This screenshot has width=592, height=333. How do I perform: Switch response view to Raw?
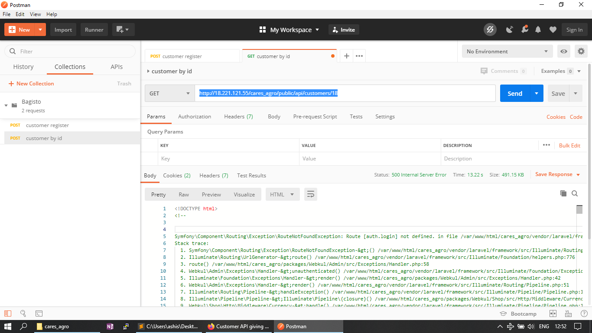coord(184,194)
